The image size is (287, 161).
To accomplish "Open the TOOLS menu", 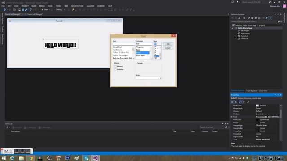I will 58,6.
